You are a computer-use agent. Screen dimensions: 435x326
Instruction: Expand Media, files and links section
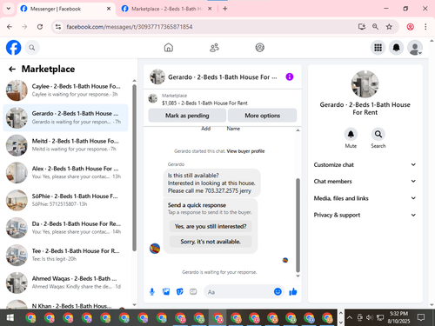click(x=365, y=198)
